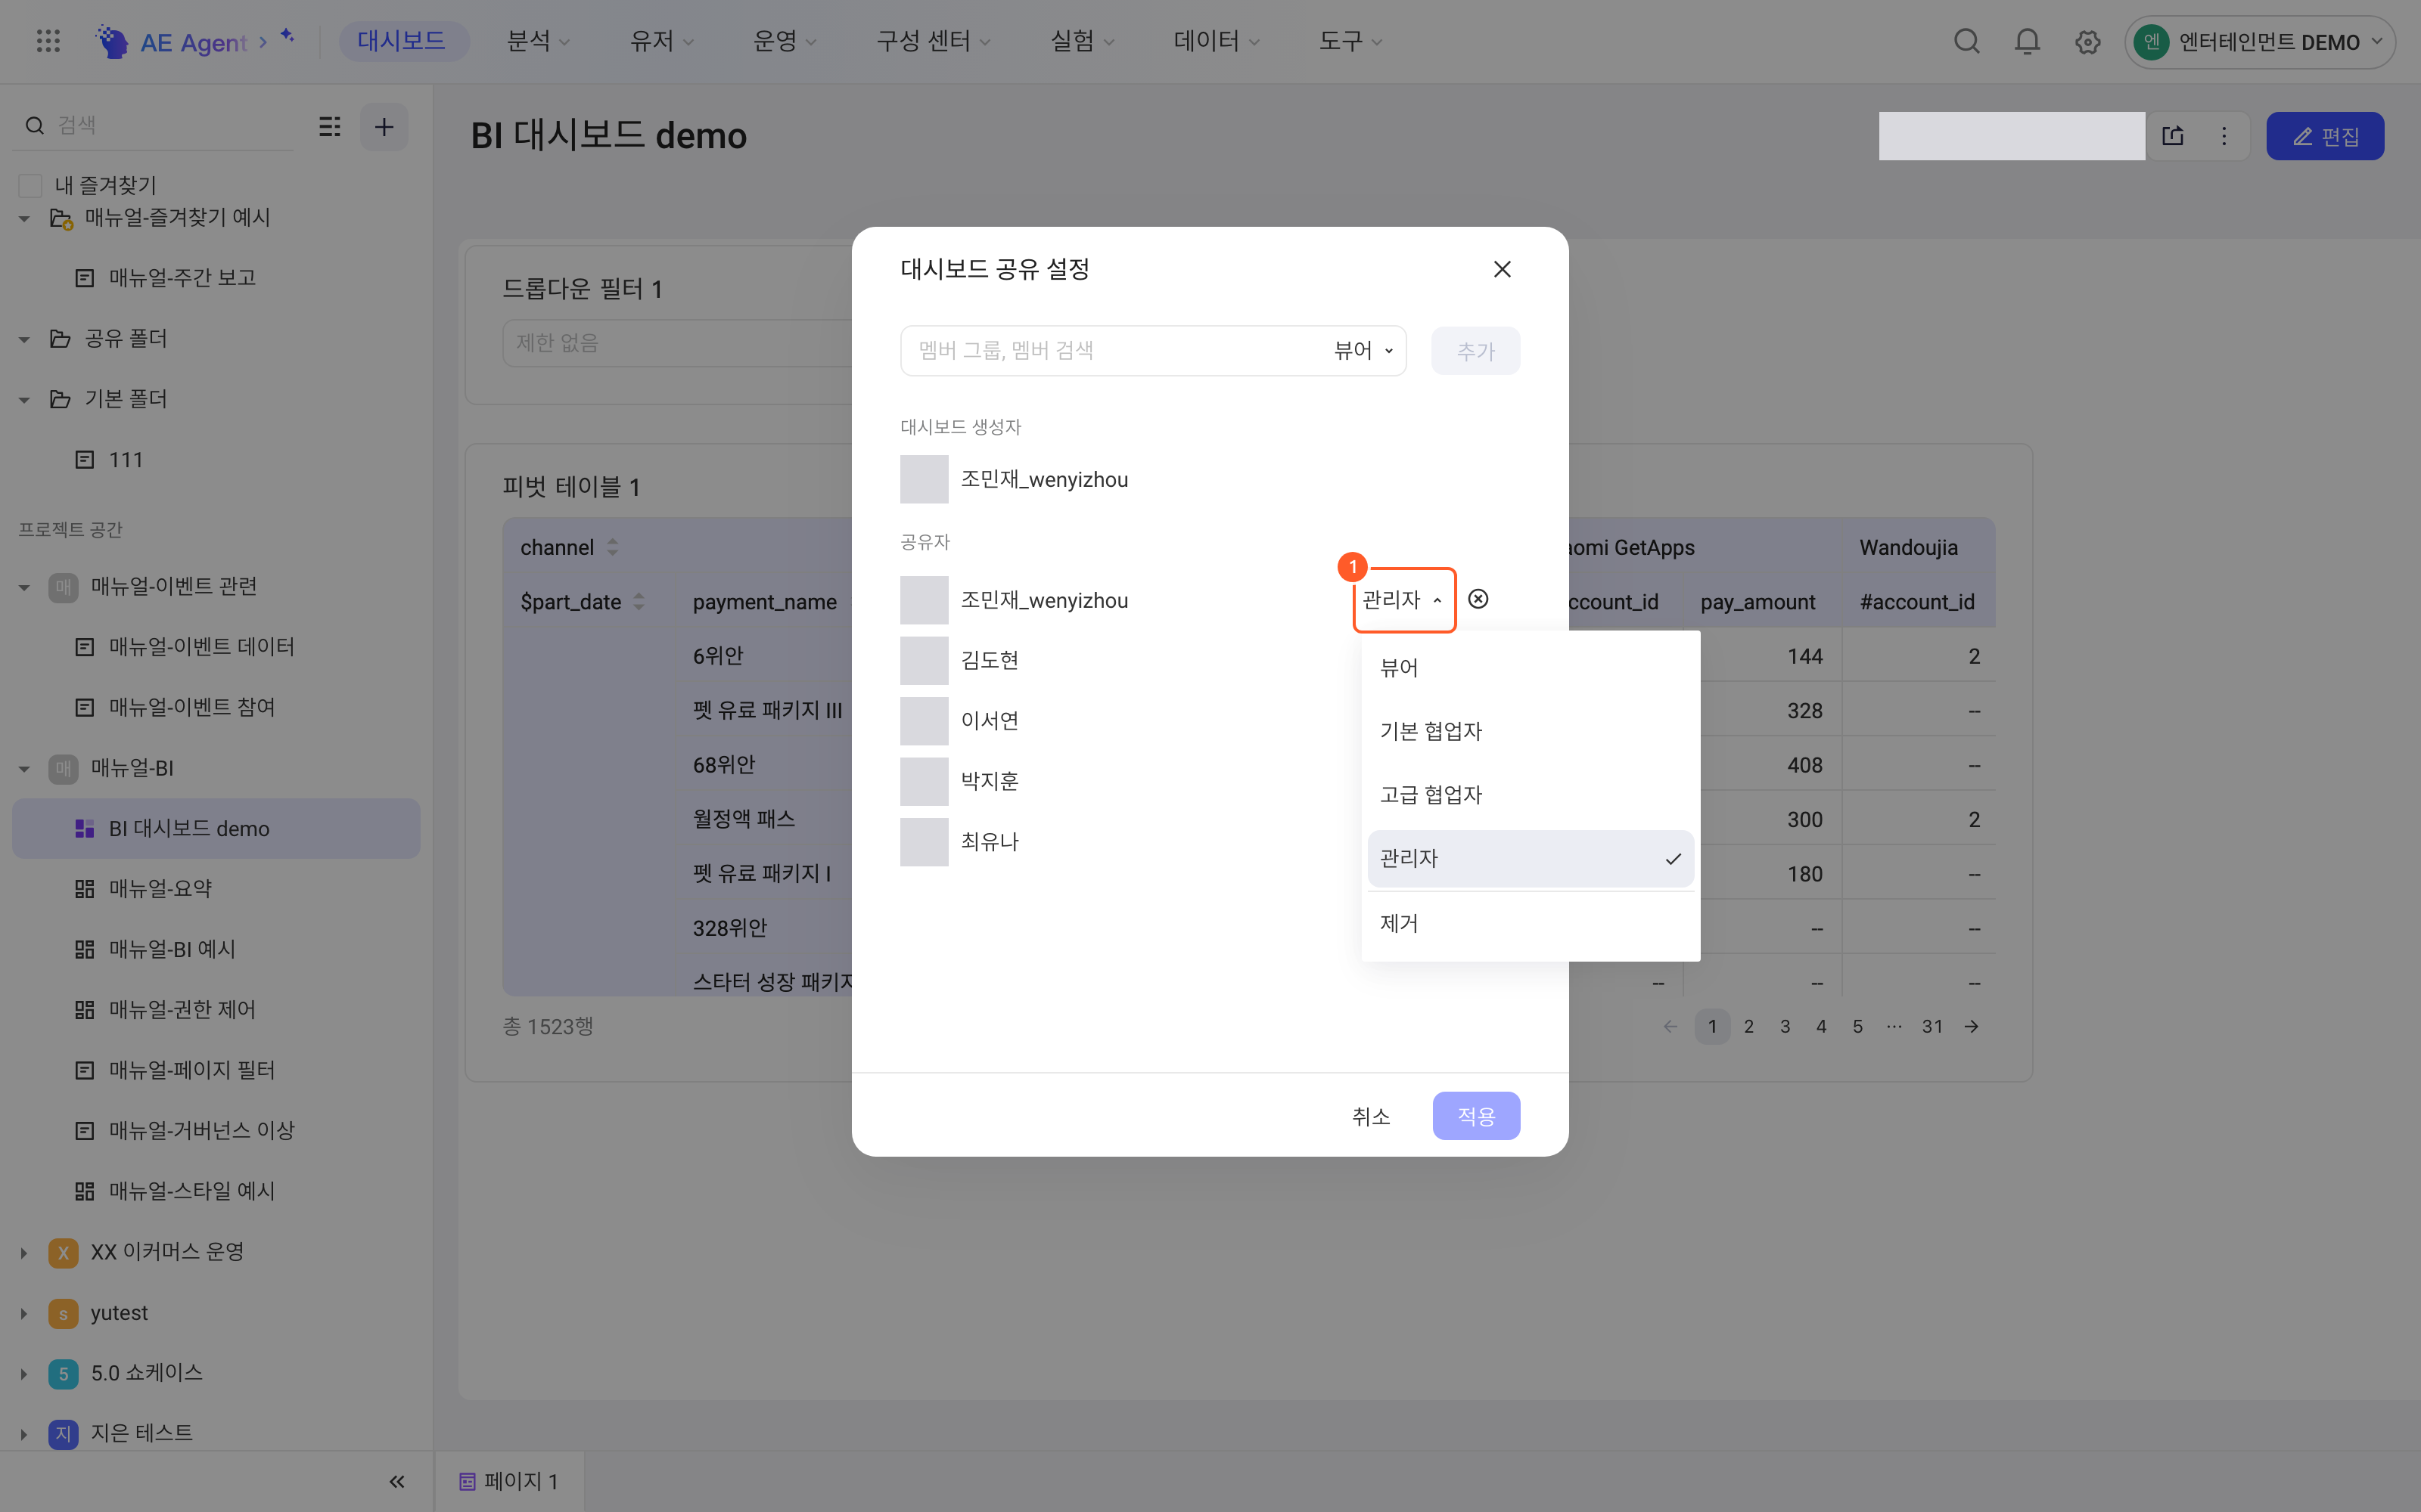Choose 관리자 role option in list

(1530, 858)
